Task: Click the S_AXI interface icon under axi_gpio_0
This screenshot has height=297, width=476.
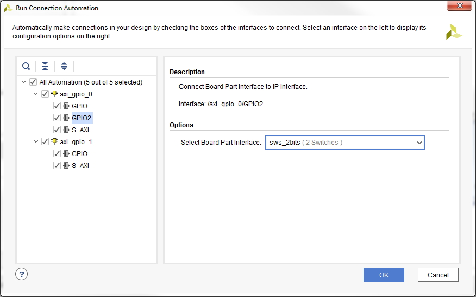Action: click(x=66, y=130)
